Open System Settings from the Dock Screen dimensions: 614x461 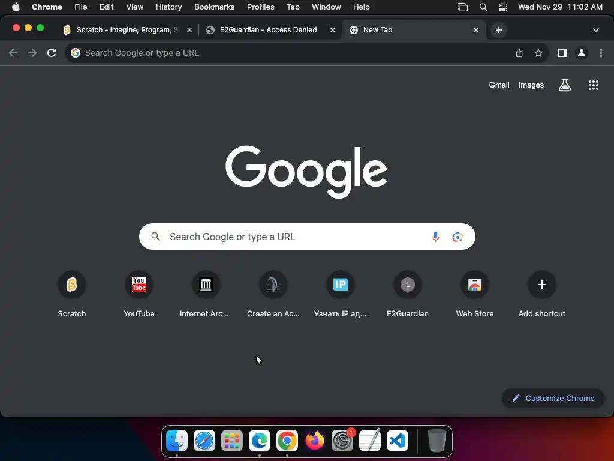tap(342, 441)
